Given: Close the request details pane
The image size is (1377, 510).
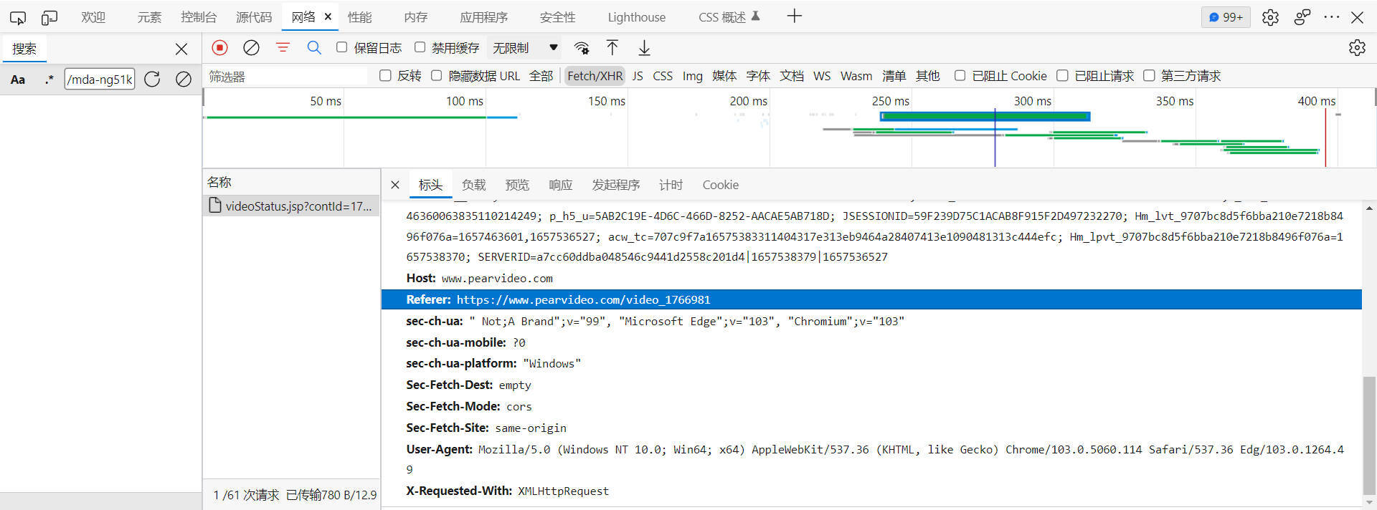Looking at the screenshot, I should click(x=395, y=185).
